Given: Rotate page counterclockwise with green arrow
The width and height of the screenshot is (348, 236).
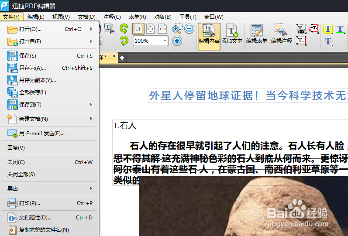Looking at the screenshot, I should [x=124, y=29].
